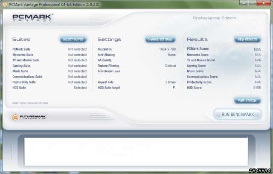Click the PCMark Score N/A value
This screenshot has height=174, width=273.
tap(257, 49)
